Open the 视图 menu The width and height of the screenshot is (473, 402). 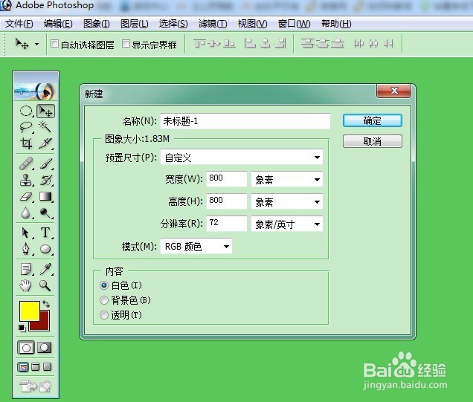click(x=252, y=24)
